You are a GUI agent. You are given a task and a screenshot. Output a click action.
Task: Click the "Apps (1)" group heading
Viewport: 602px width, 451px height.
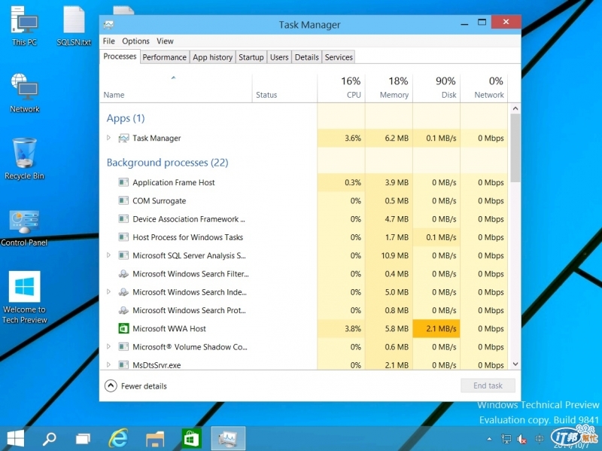click(126, 118)
